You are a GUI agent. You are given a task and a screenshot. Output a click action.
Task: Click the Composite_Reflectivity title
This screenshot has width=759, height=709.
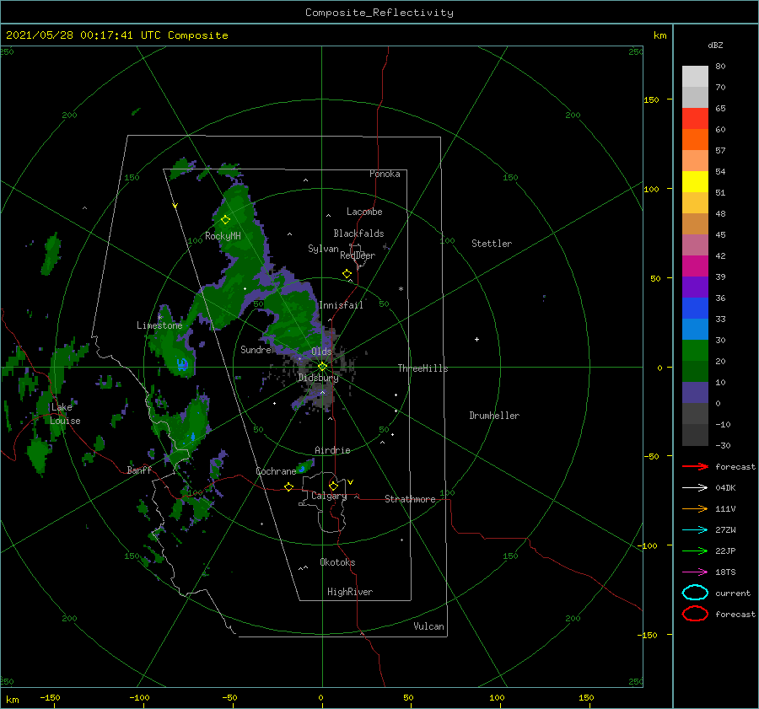pyautogui.click(x=379, y=13)
